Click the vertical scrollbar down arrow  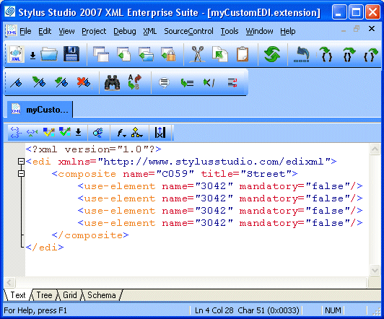click(375, 270)
